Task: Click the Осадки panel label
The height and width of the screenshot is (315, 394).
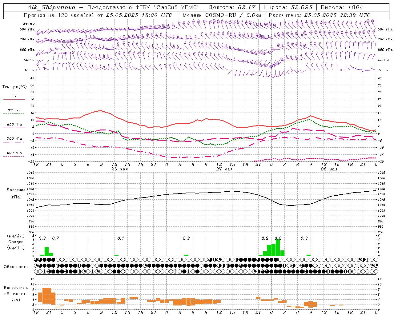Action: (x=16, y=242)
